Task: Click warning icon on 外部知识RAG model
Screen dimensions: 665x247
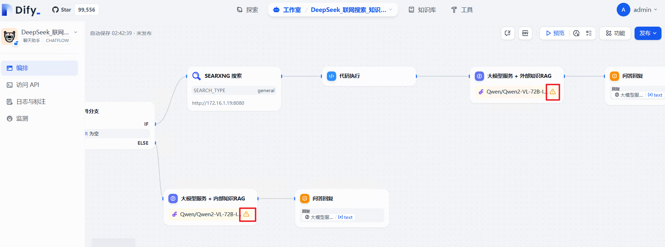Action: [x=553, y=92]
